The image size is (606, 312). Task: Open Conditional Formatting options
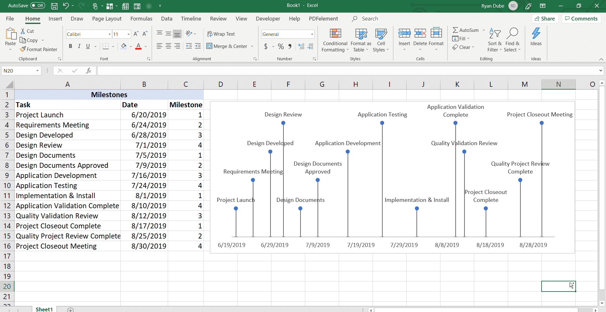335,40
